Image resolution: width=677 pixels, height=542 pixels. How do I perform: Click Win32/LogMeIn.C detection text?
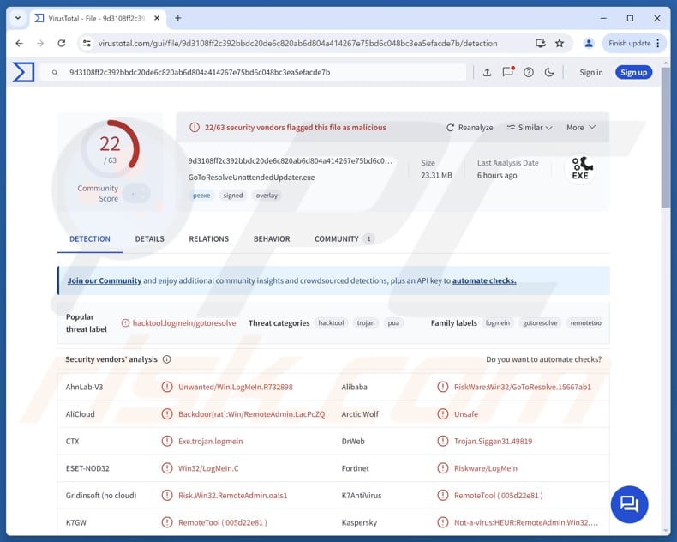[208, 468]
